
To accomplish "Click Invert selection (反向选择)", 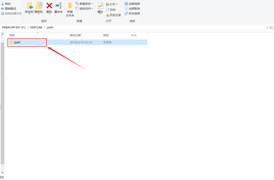I will coord(132,13).
